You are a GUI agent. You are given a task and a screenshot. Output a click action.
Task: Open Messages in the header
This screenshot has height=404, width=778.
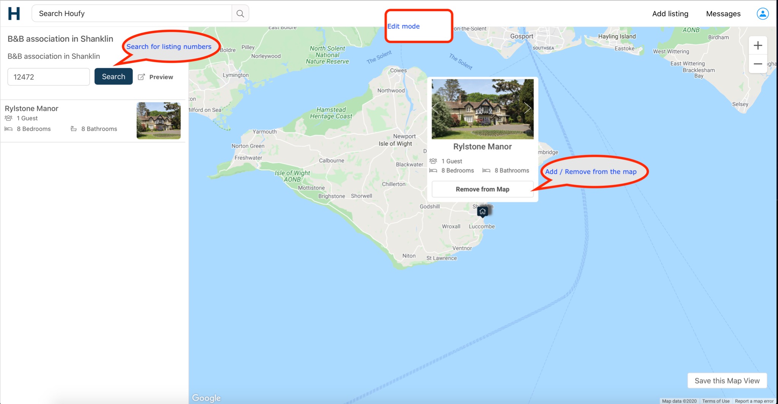coord(723,14)
